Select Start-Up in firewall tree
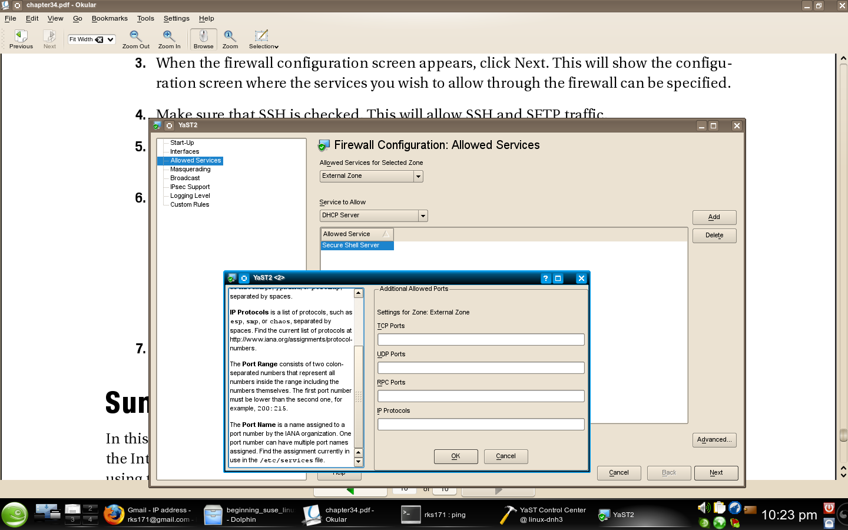Screen dimensions: 848x530 pos(182,143)
